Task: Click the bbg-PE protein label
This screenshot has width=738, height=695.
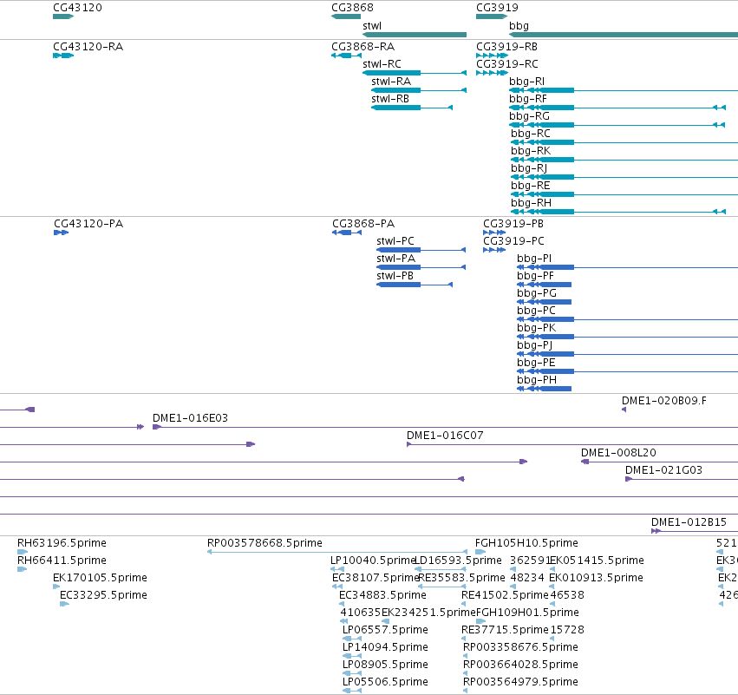Action: click(536, 363)
